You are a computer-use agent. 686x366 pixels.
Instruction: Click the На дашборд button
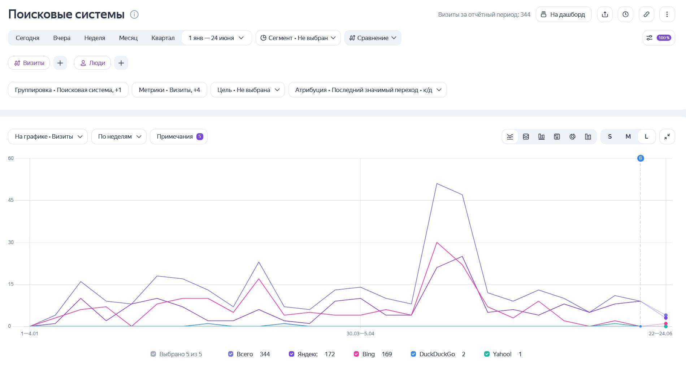pyautogui.click(x=564, y=14)
